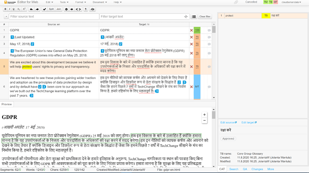Insert tag with angle brackets icon
309x173 pixels.
point(78,9)
